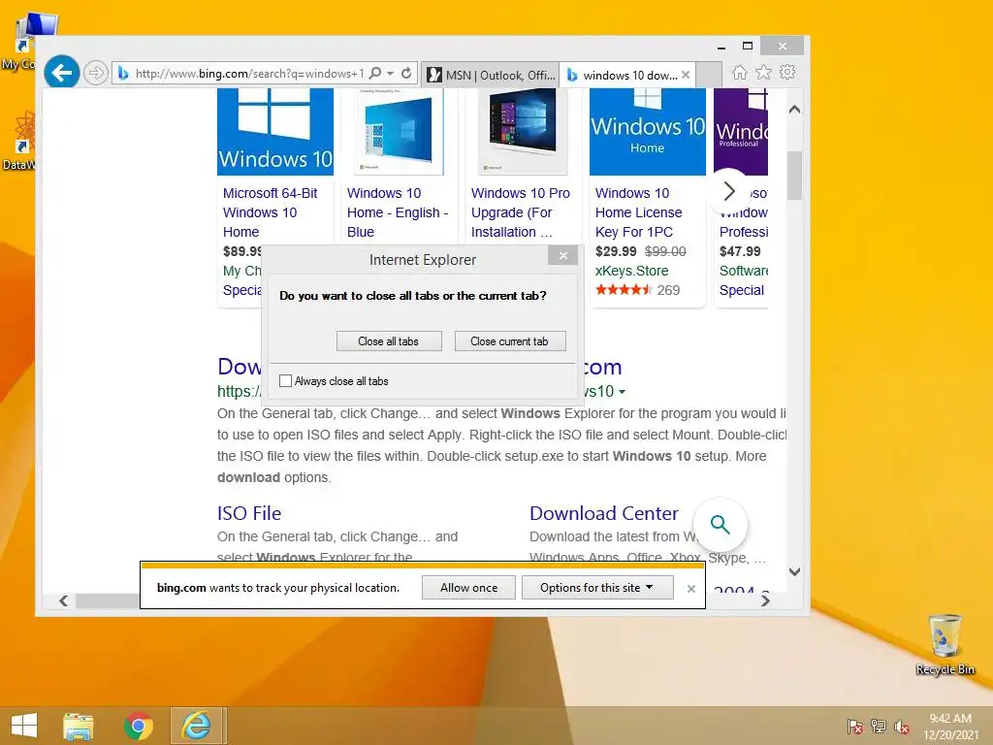Viewport: 993px width, 745px height.
Task: Click the 269 reviews star rating
Action: 637,290
